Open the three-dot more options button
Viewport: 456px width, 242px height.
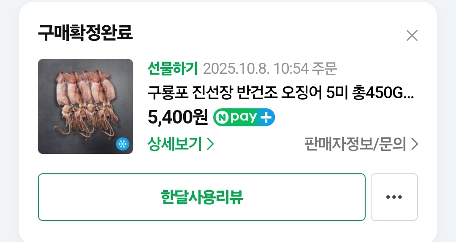coord(394,197)
